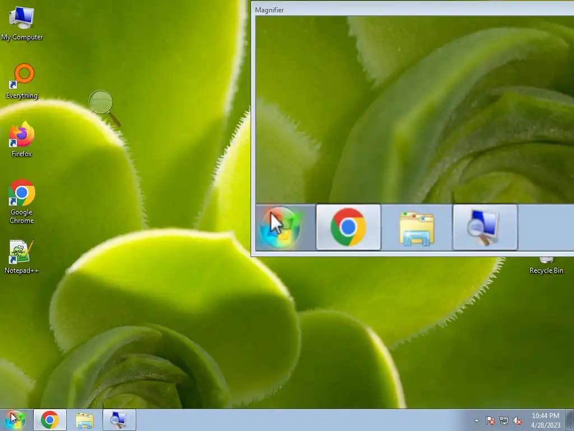Open the clock showing 10:44 PM

[545, 420]
